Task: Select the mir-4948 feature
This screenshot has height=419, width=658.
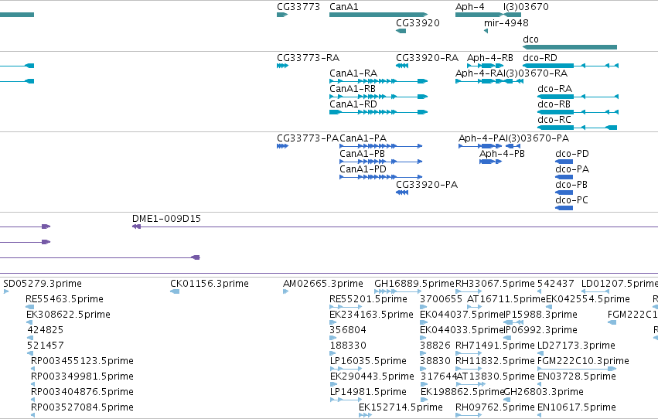Action: coord(486,31)
